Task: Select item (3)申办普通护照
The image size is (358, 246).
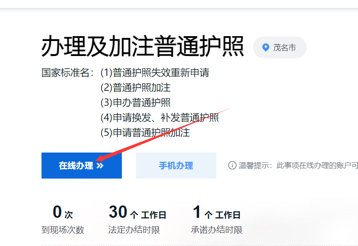Action: (x=136, y=103)
